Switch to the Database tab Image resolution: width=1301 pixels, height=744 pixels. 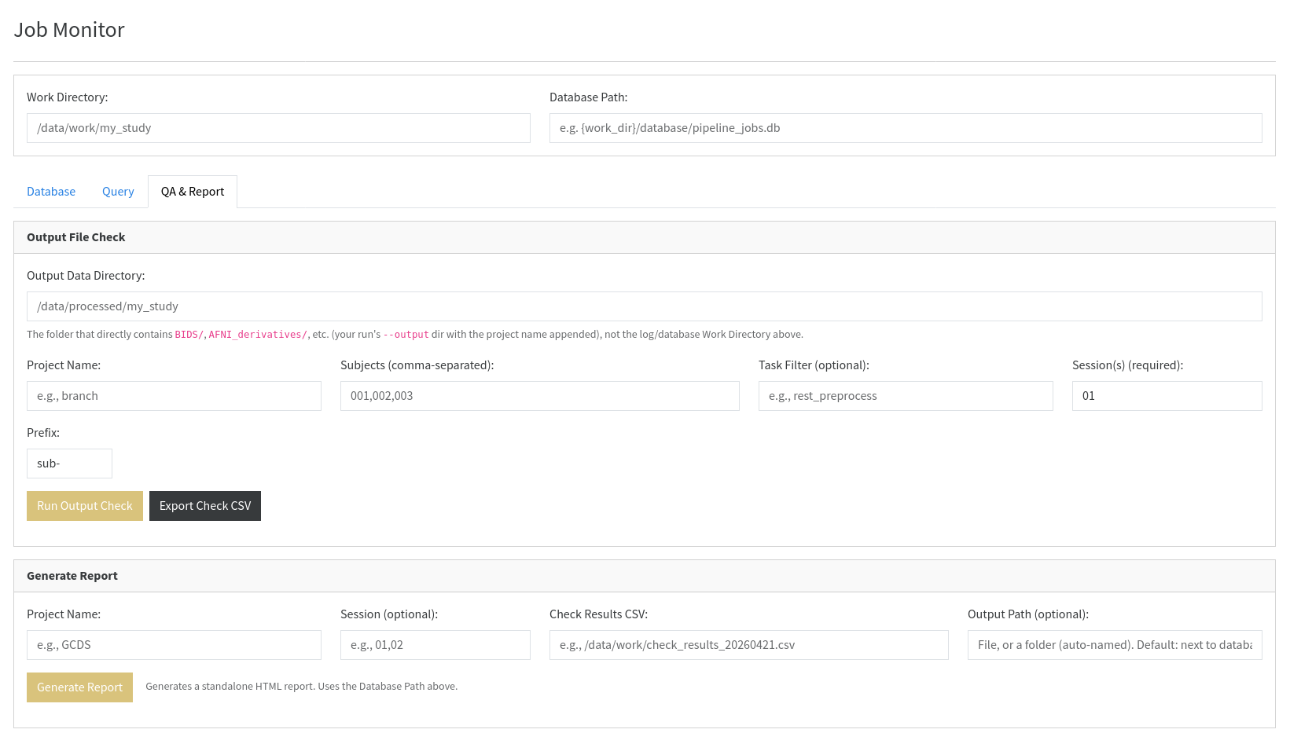coord(51,192)
